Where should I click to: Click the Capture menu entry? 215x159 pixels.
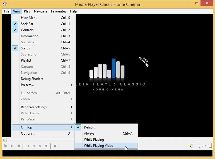(44, 67)
